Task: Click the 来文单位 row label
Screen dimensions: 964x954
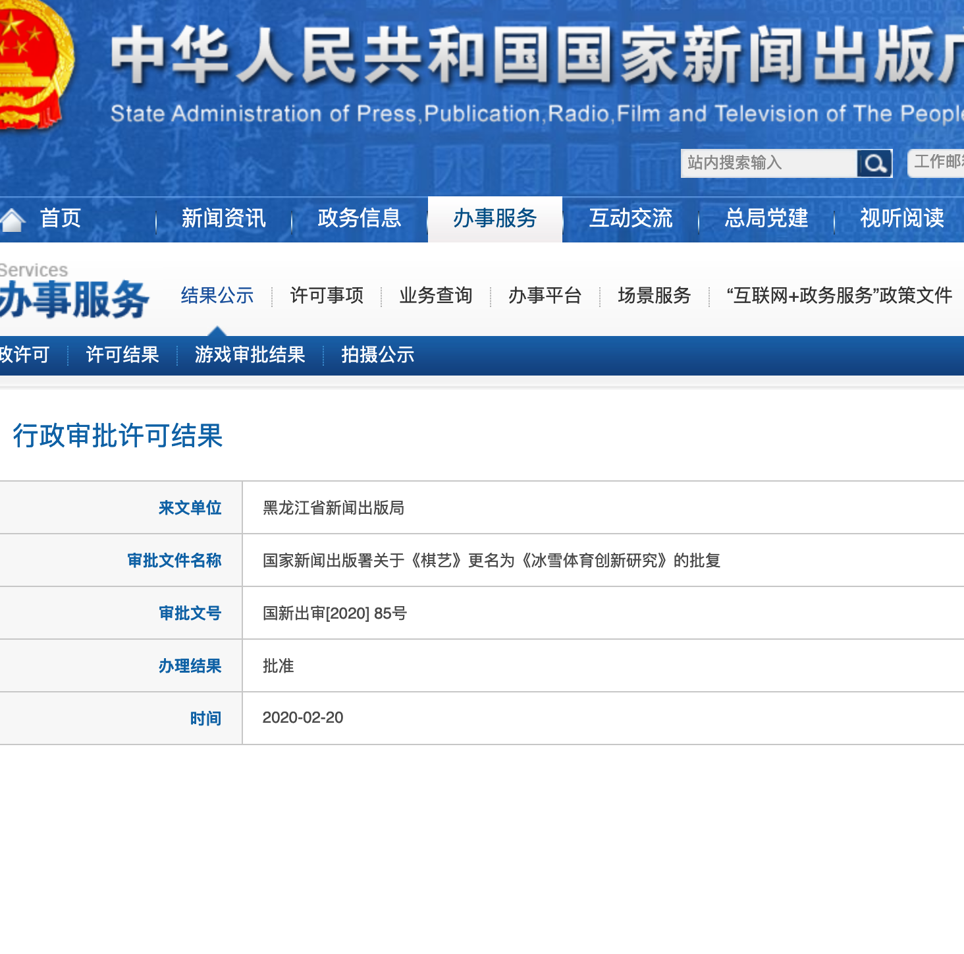Action: coord(190,508)
